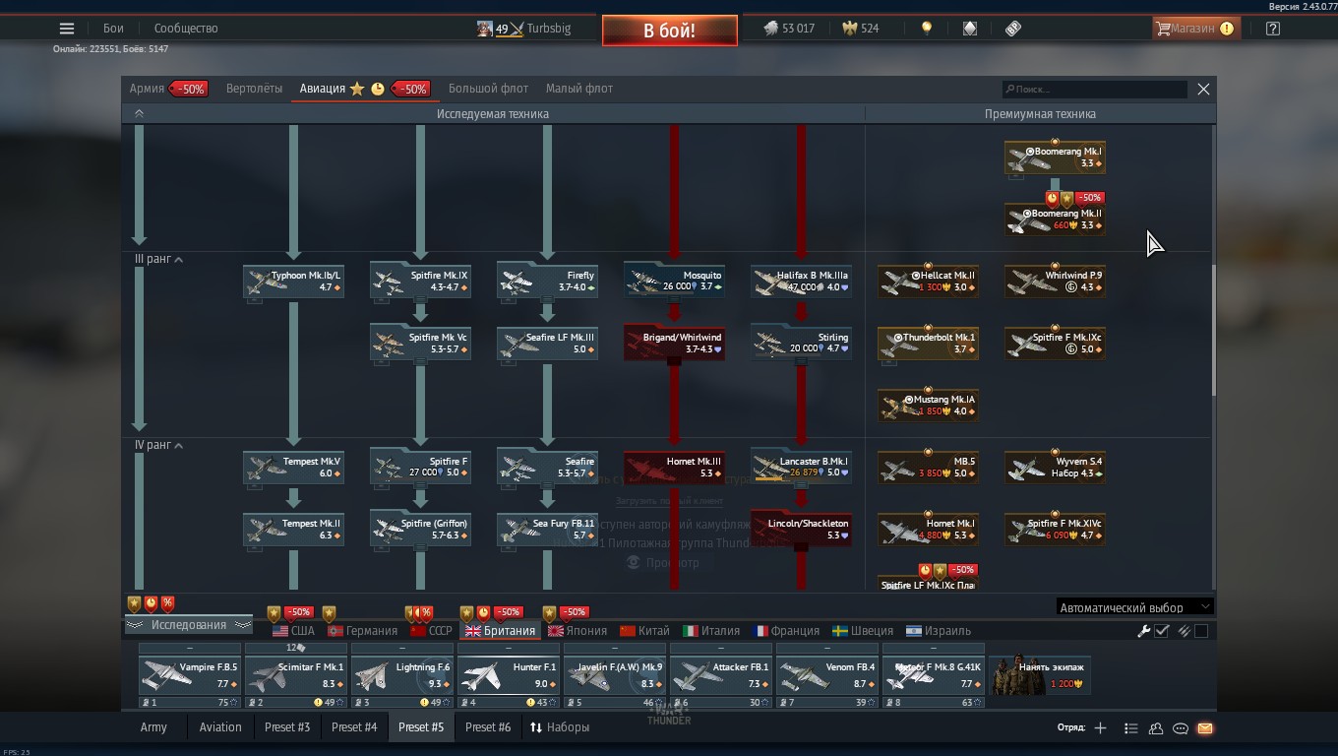The width and height of the screenshot is (1338, 756).
Task: Click the Mosquito aircraft card
Action: [x=675, y=281]
